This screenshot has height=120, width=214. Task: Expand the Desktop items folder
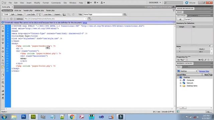tap(181, 86)
